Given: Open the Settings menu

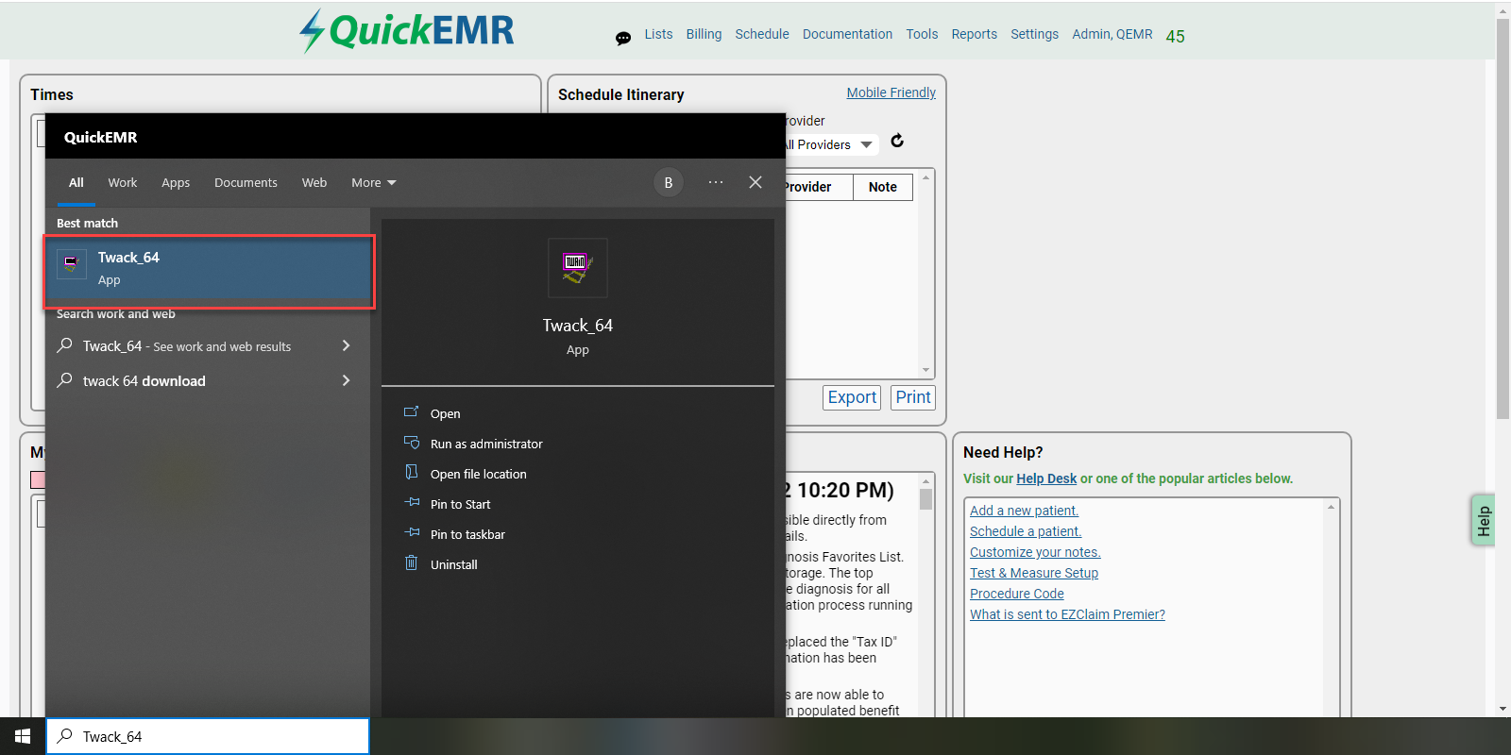Looking at the screenshot, I should (1034, 34).
